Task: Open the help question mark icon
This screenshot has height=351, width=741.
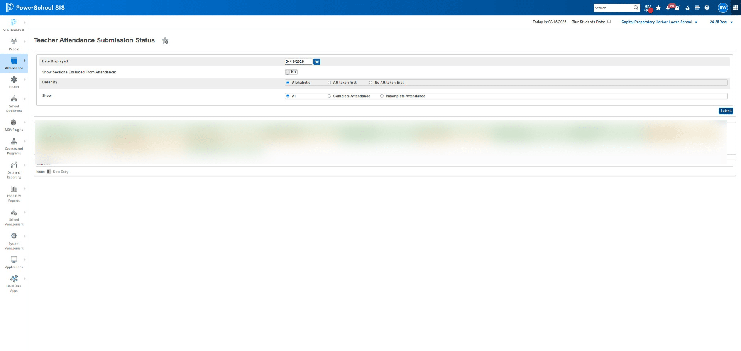Action: click(x=707, y=8)
